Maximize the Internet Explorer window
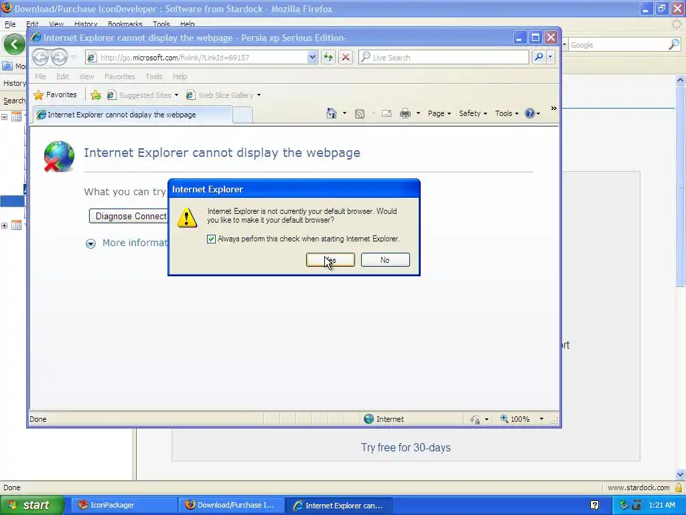The image size is (686, 515). 535,38
